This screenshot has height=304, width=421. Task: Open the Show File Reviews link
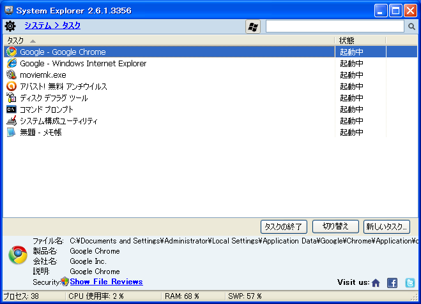pyautogui.click(x=106, y=282)
